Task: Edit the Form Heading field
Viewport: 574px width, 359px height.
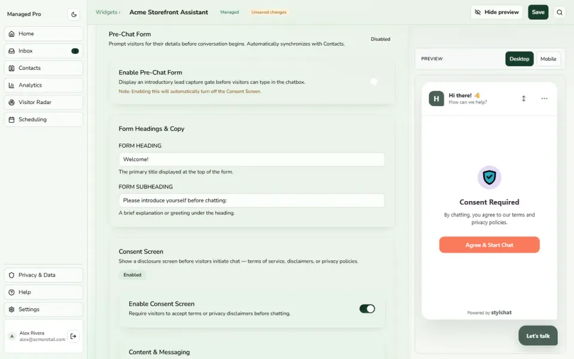Action: (252, 159)
